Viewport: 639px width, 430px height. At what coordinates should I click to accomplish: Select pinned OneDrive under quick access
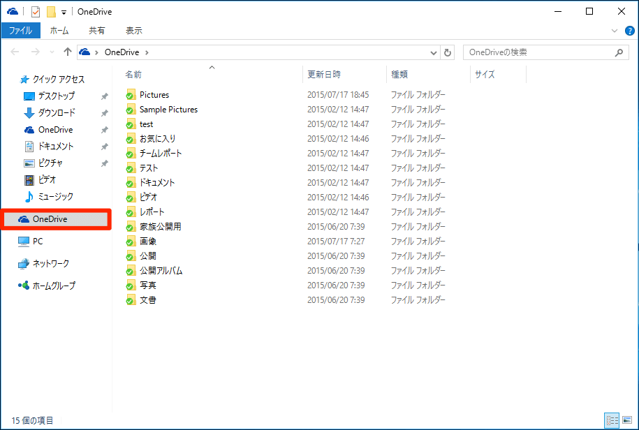click(48, 130)
